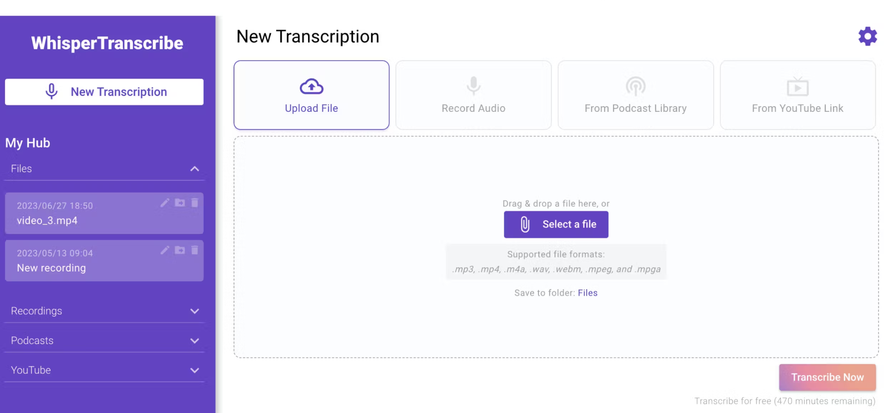This screenshot has width=891, height=413.
Task: Click the Files save folder link
Action: [587, 293]
